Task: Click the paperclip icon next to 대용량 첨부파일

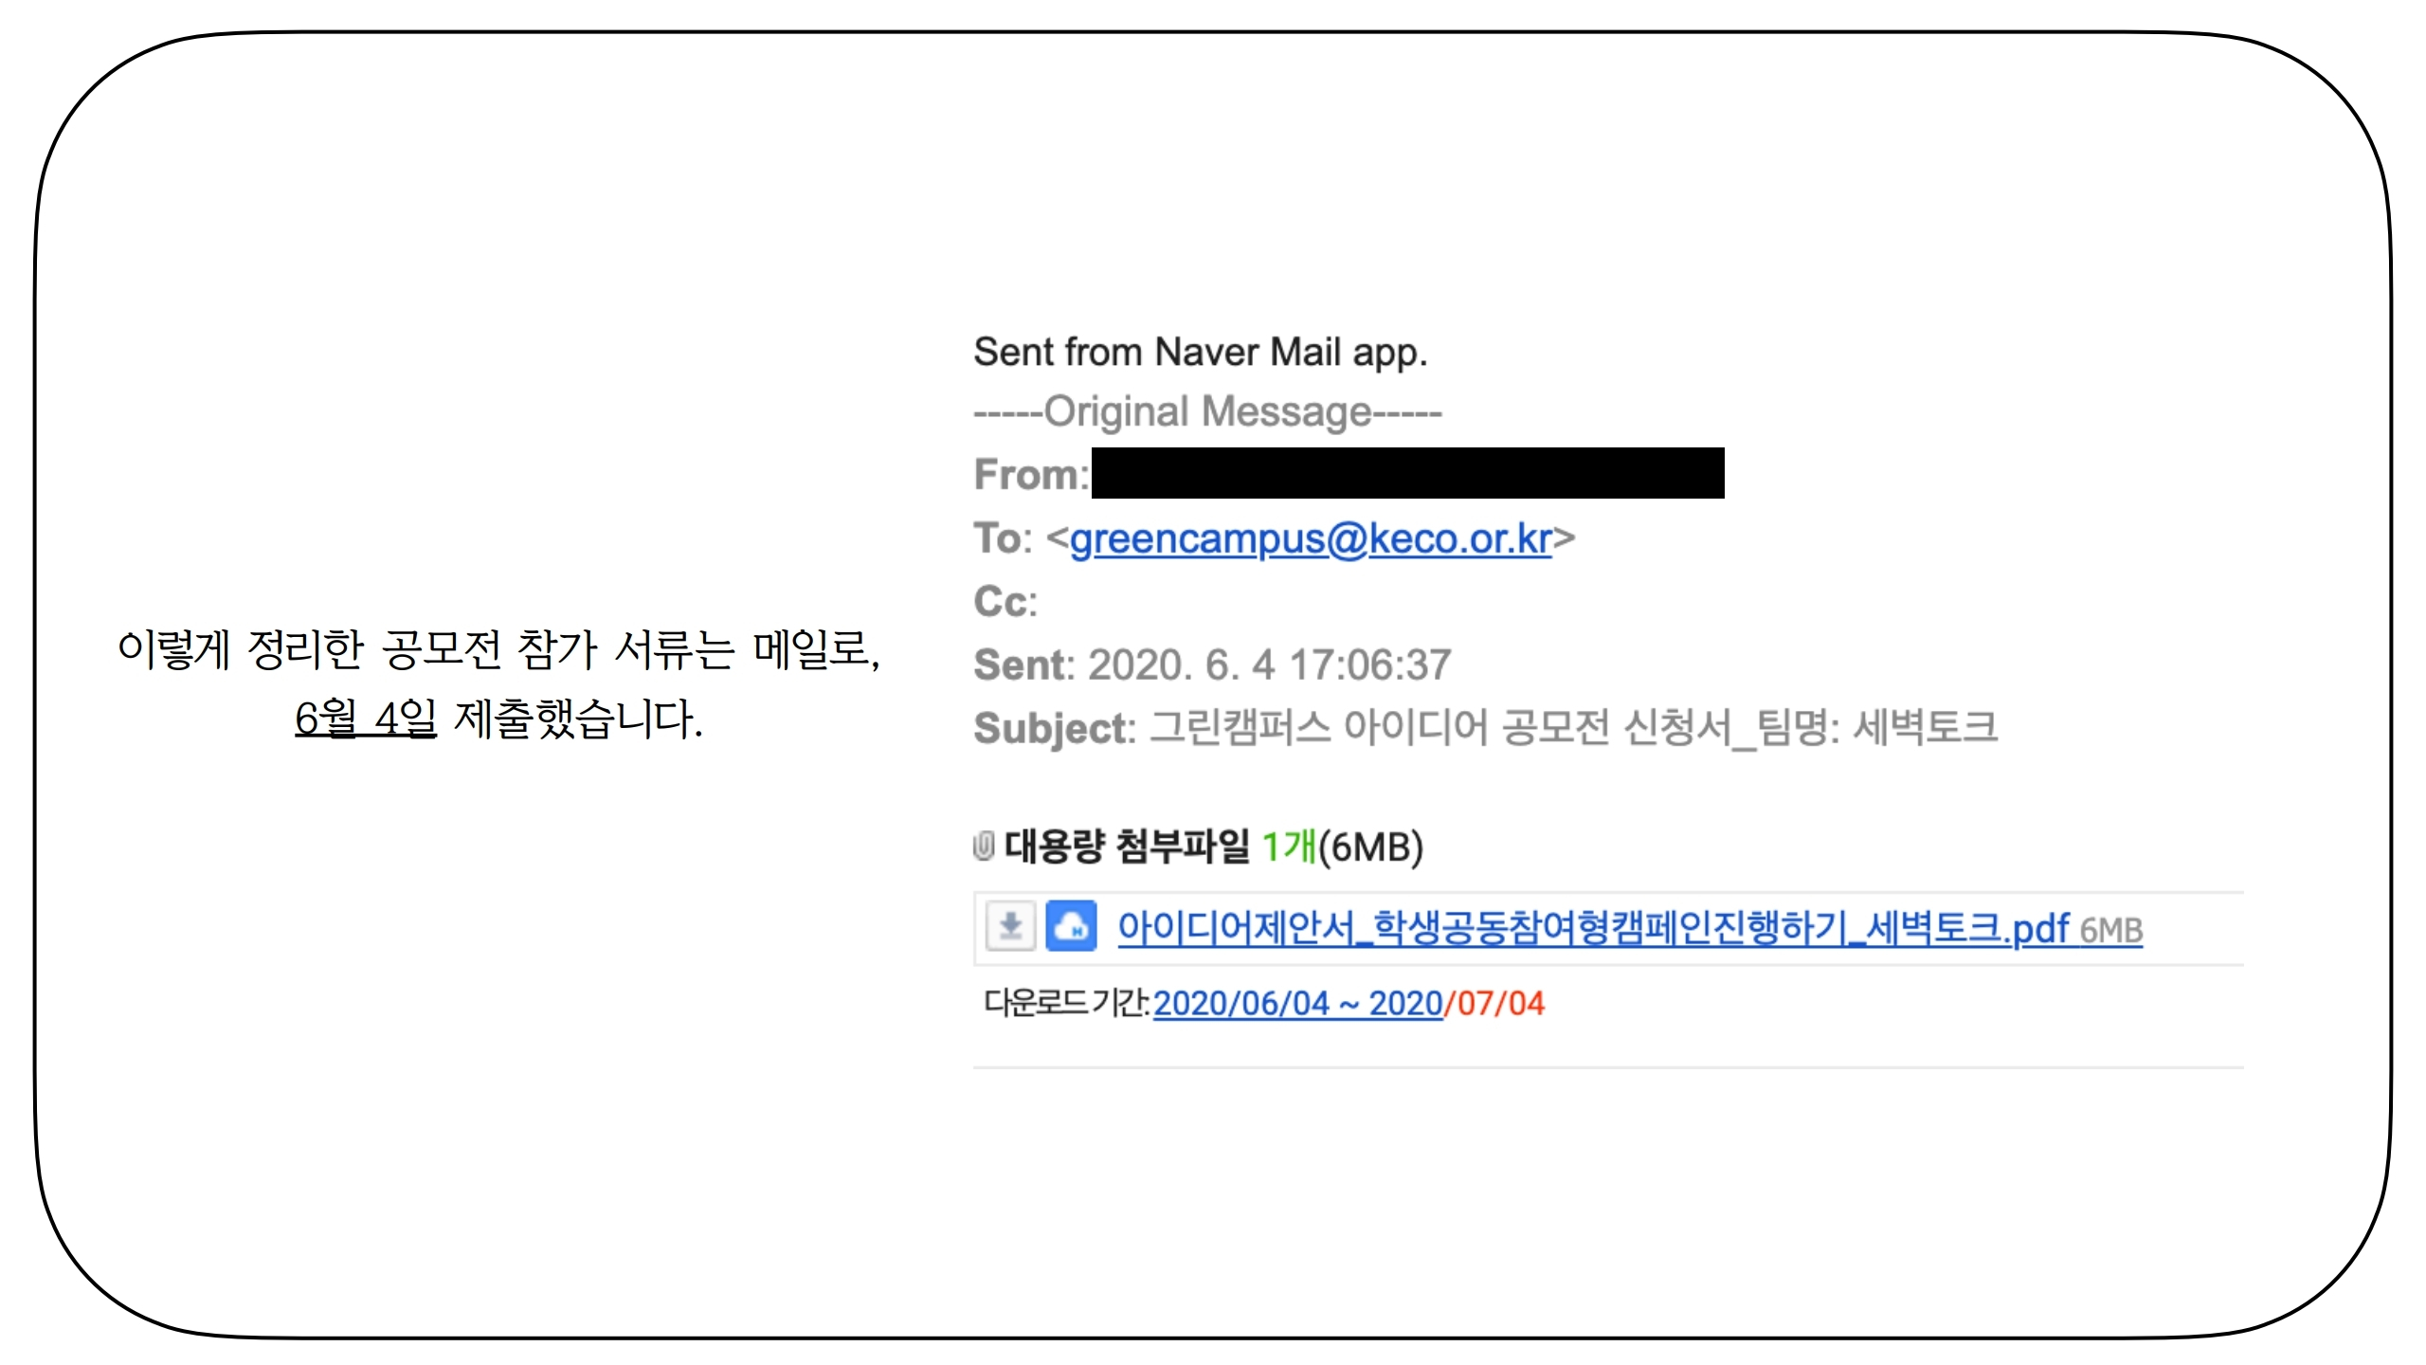Action: click(x=984, y=846)
